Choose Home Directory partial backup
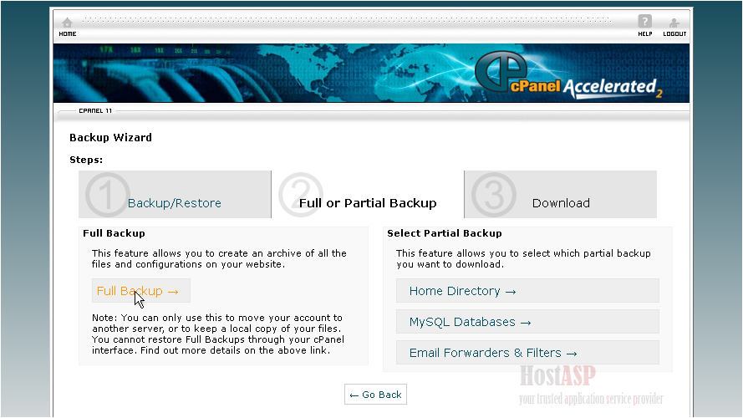Image resolution: width=743 pixels, height=418 pixels. pos(462,291)
